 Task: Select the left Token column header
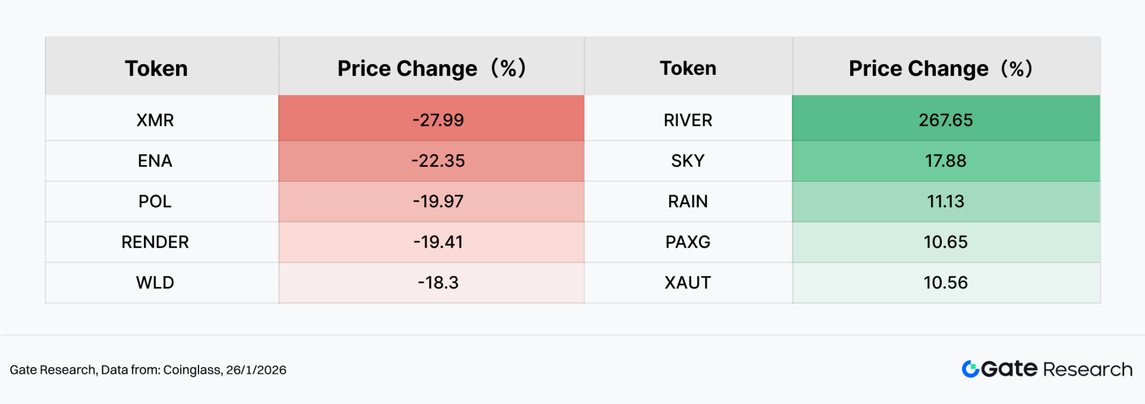tap(156, 68)
